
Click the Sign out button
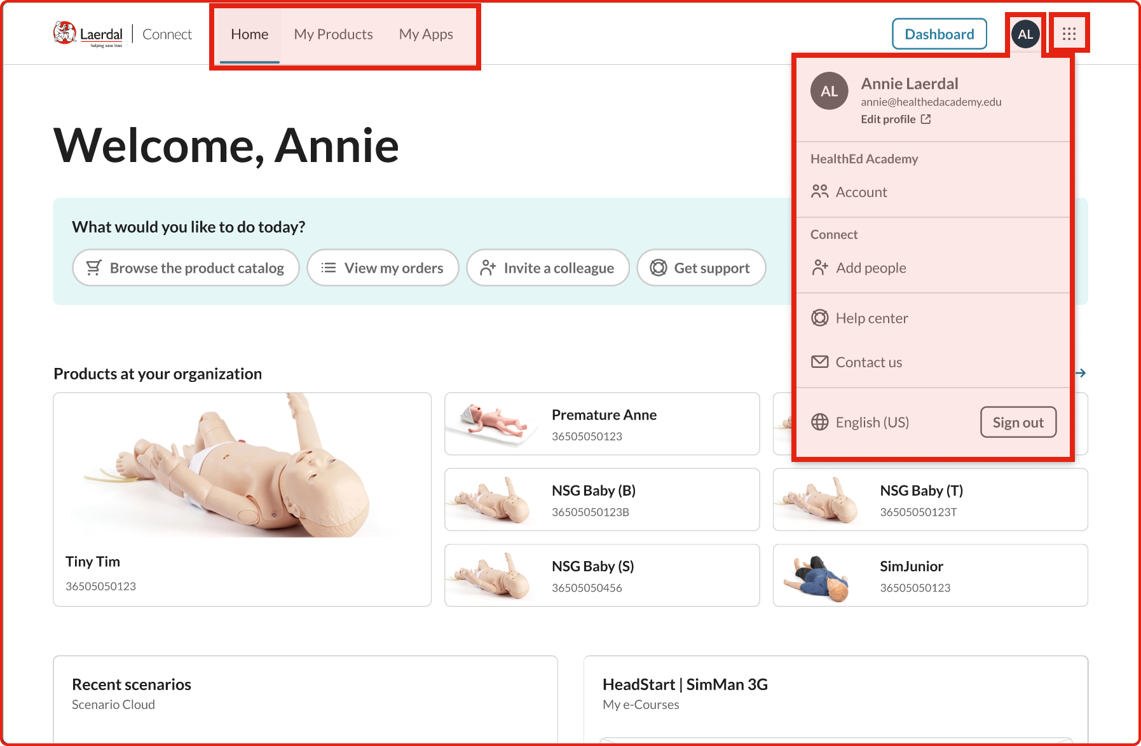coord(1018,423)
